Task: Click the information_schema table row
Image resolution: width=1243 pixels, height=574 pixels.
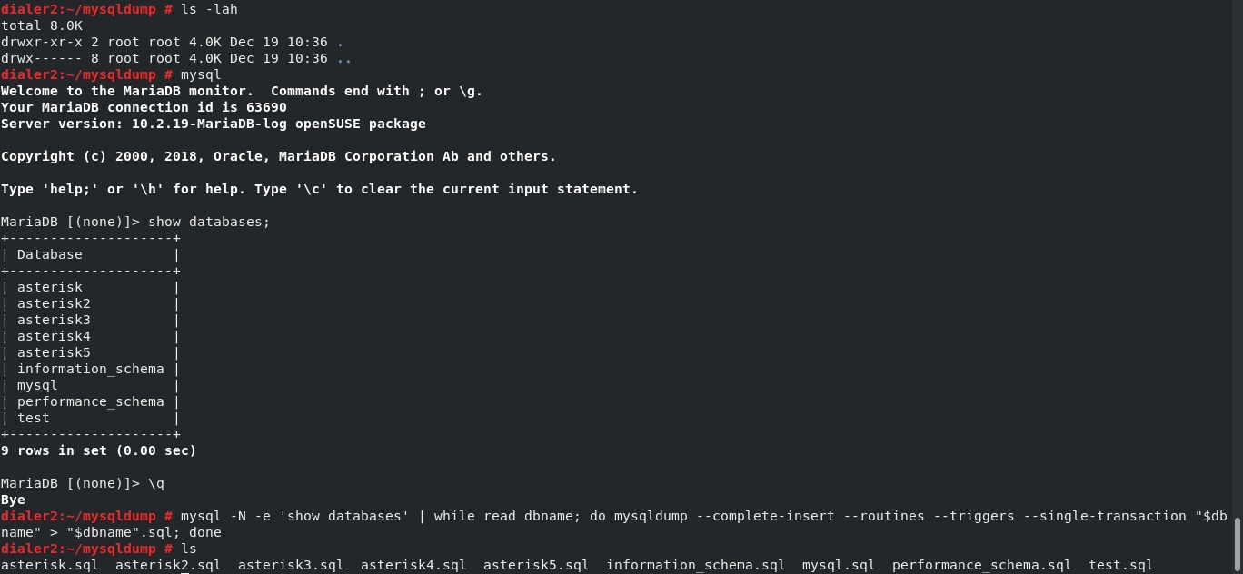Action: (x=90, y=369)
